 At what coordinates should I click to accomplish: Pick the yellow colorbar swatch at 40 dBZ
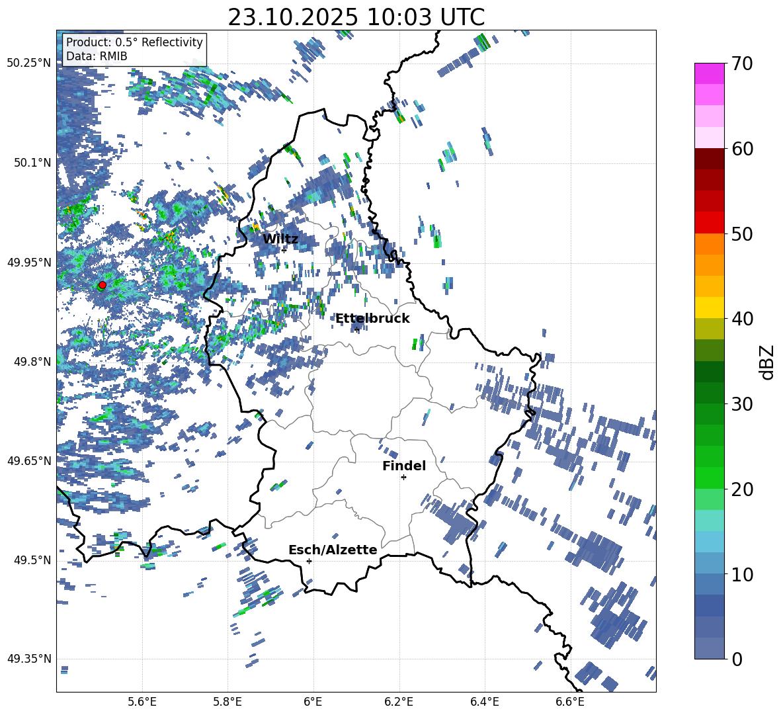[710, 308]
